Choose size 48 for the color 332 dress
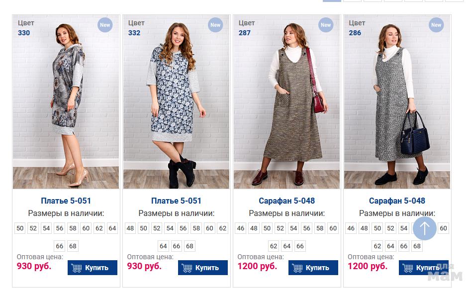The width and height of the screenshot is (470, 288). click(x=130, y=228)
